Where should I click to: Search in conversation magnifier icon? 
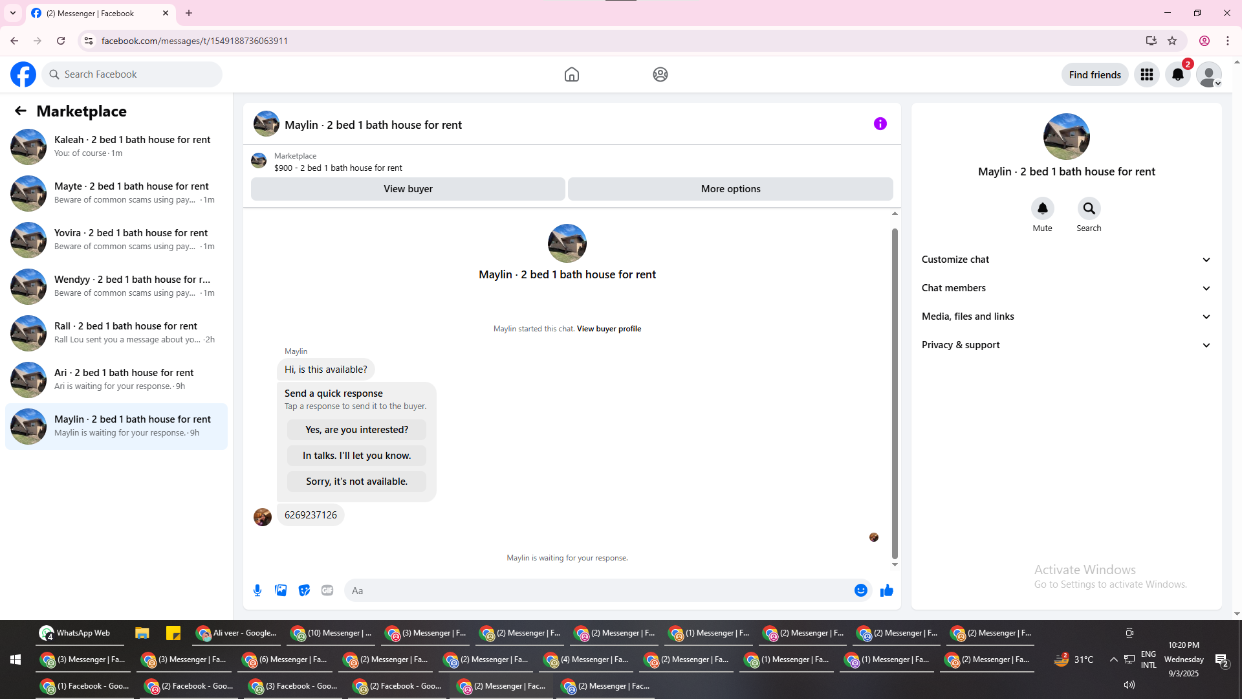pos(1089,208)
